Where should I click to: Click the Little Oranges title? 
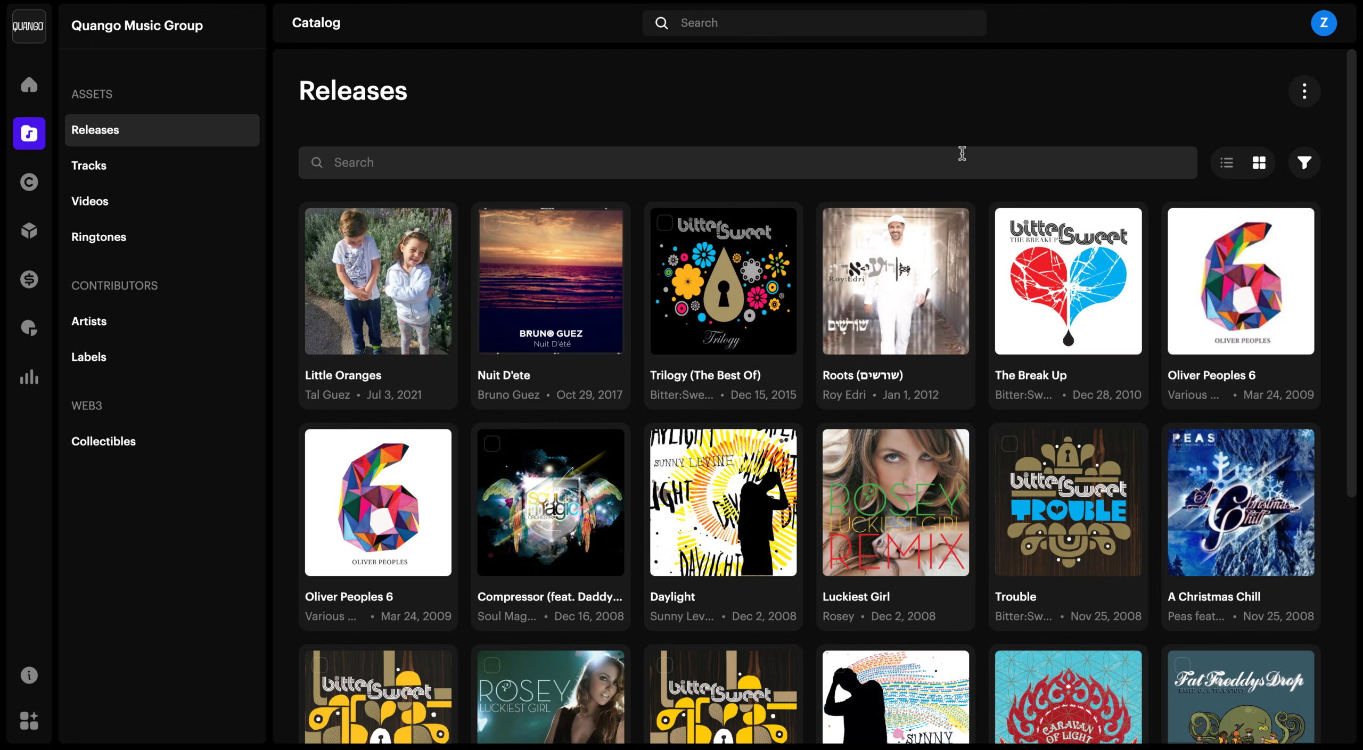tap(343, 375)
